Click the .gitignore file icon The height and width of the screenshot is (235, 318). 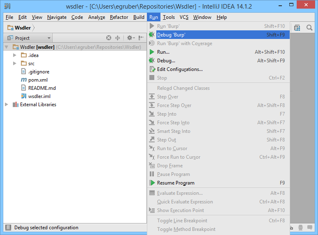(x=24, y=71)
